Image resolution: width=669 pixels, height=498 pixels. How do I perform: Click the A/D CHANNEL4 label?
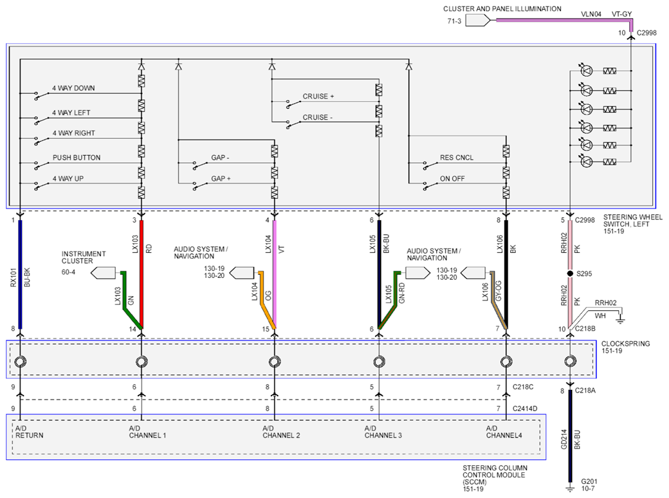point(504,432)
